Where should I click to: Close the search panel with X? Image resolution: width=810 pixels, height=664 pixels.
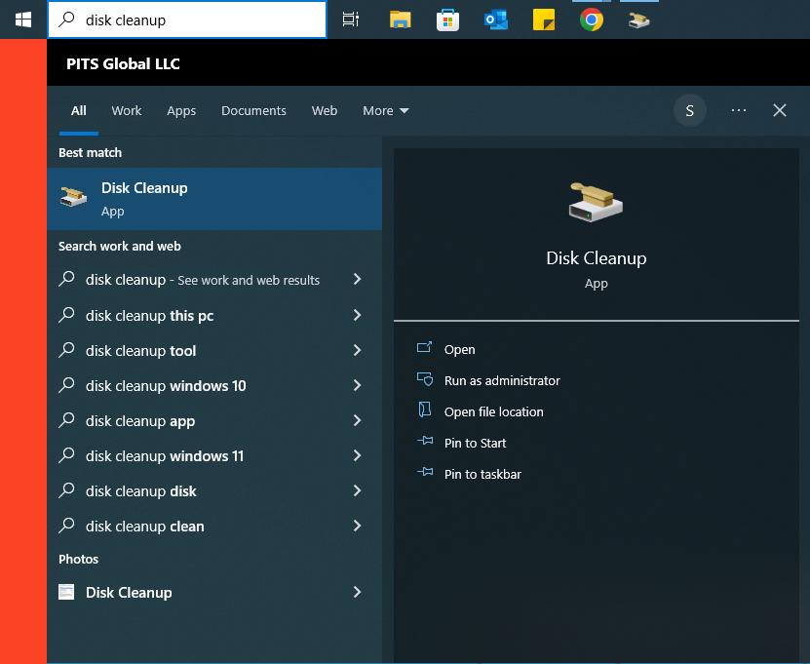tap(780, 110)
